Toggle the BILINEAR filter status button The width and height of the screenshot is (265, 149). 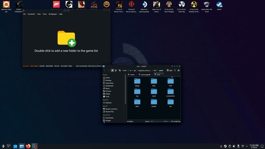coord(50,66)
